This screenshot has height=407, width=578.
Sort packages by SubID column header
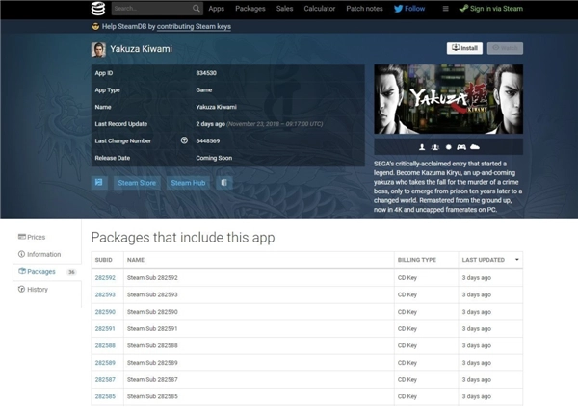tap(104, 260)
